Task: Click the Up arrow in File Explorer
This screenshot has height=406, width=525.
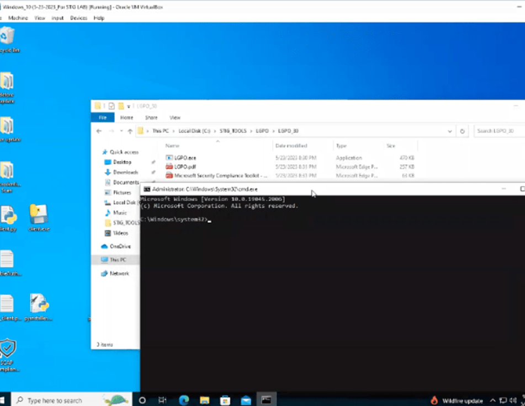Action: point(130,131)
